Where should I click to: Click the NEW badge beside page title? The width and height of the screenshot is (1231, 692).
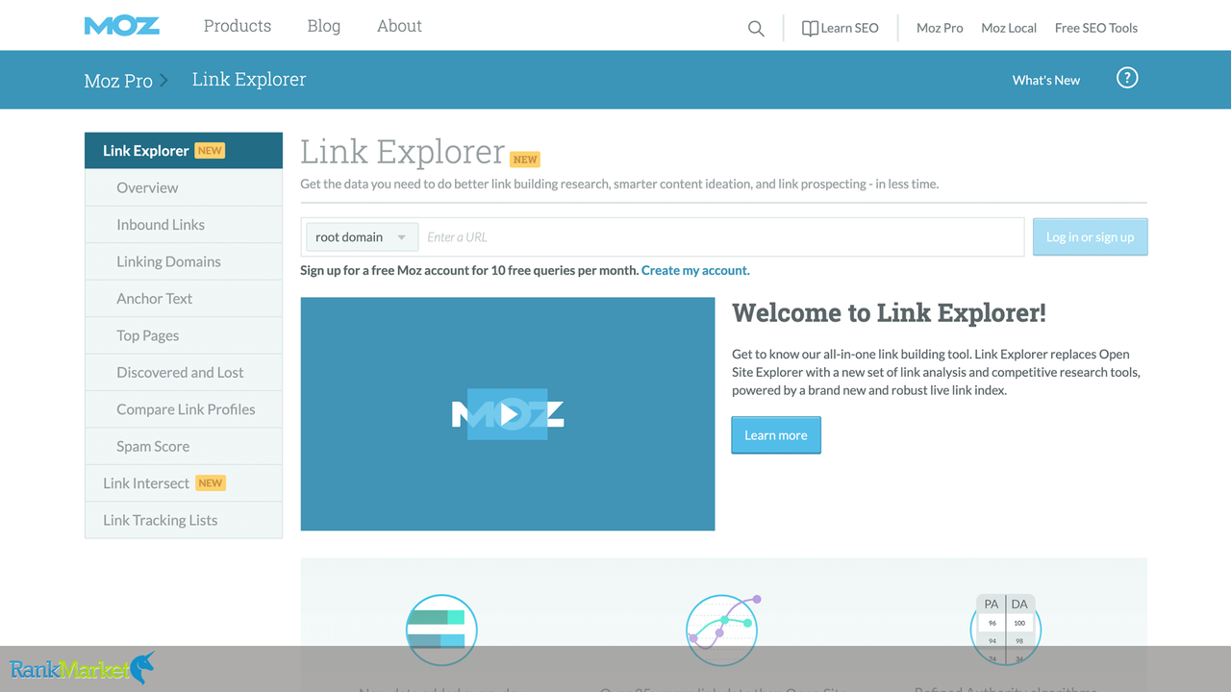click(525, 160)
